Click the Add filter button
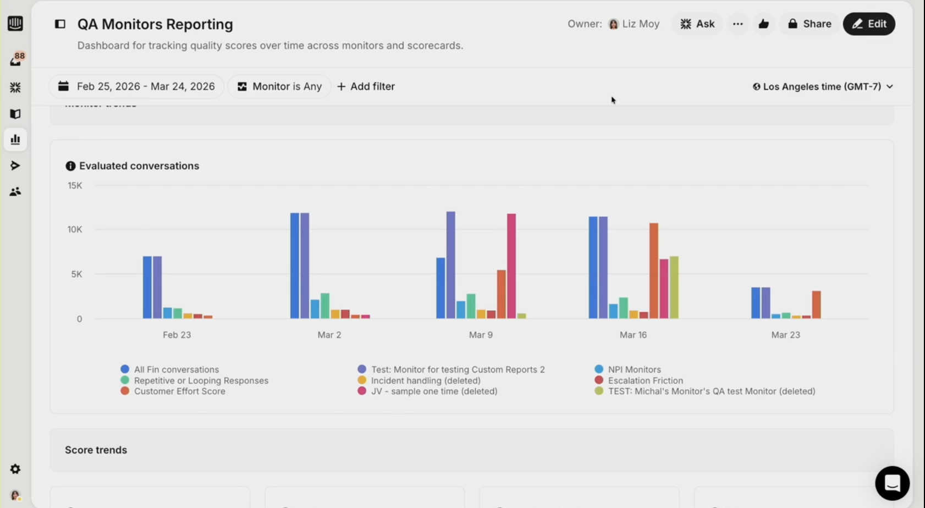Screen dimensions: 925x508 tap(366, 86)
